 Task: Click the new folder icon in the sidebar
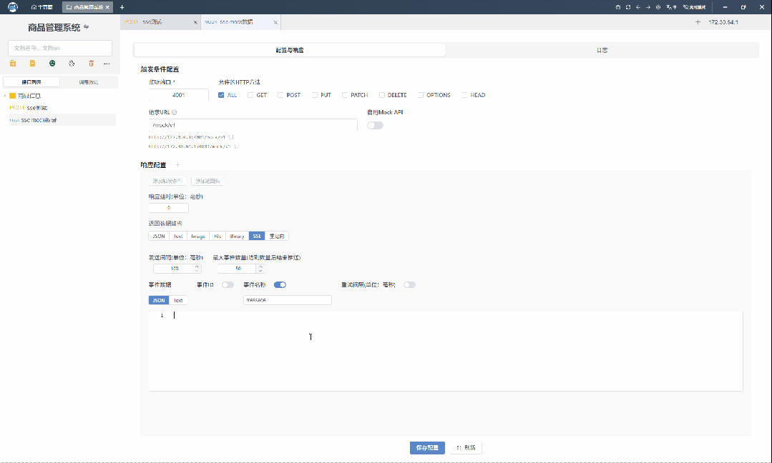click(13, 64)
